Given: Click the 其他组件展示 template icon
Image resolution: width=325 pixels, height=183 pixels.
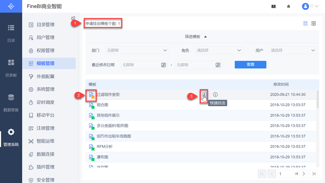Looking at the screenshot, I should pyautogui.click(x=91, y=116).
